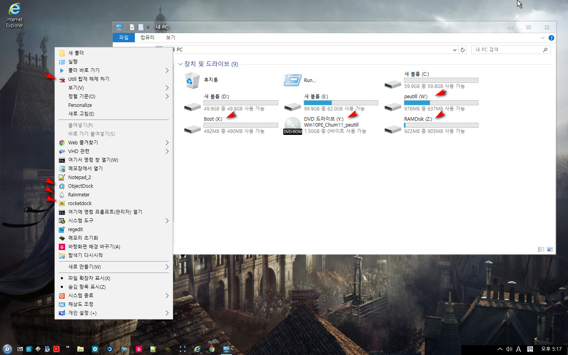Show more quick launch icons chevron

tap(68, 347)
